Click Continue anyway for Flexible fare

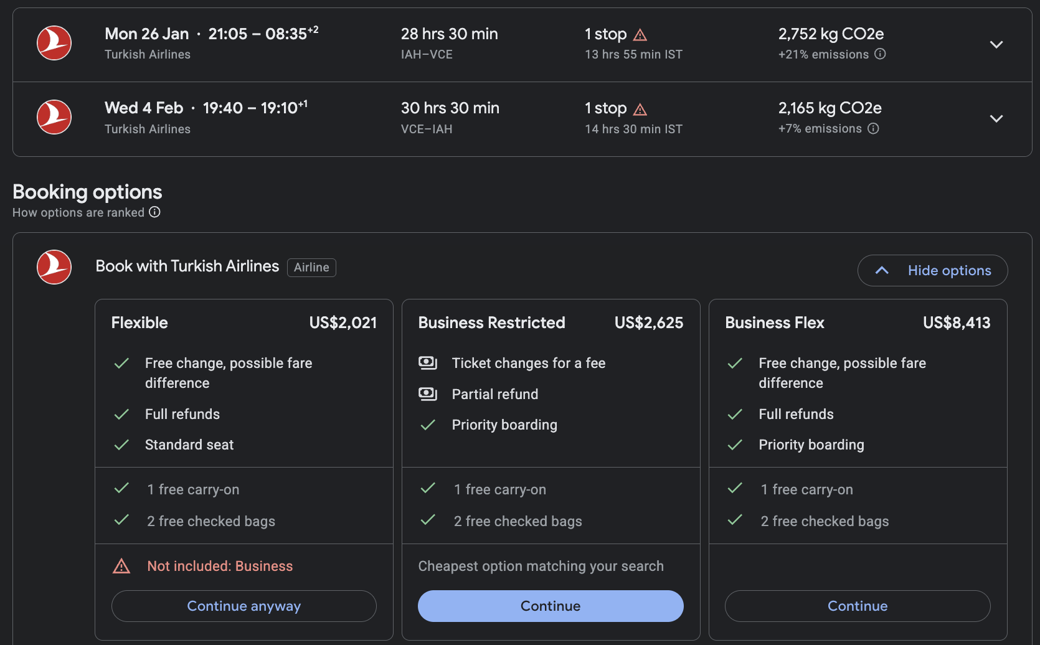244,606
